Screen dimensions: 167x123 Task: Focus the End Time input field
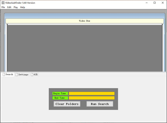click(x=92, y=98)
